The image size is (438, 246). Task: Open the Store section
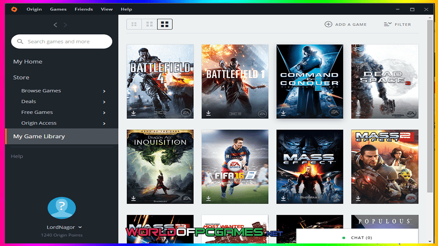pos(21,78)
